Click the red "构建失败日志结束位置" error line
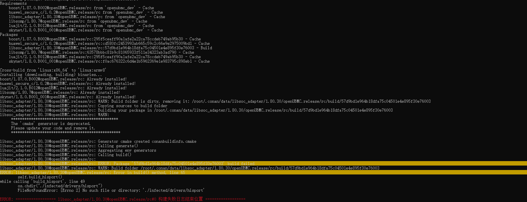The width and height of the screenshot is (527, 202). [181, 199]
